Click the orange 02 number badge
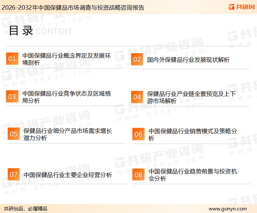 pyautogui.click(x=137, y=59)
